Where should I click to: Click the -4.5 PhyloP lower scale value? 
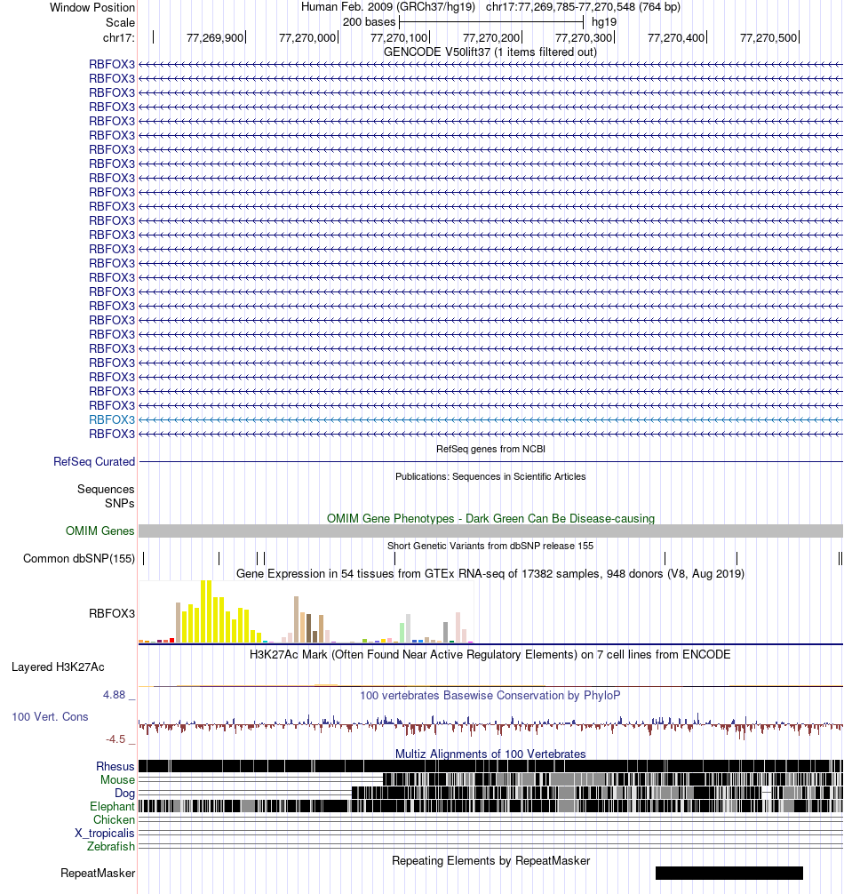tap(115, 739)
